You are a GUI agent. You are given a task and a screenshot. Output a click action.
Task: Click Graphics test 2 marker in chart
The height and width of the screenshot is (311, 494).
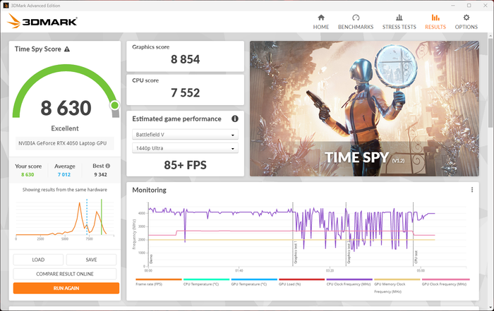[x=349, y=252]
